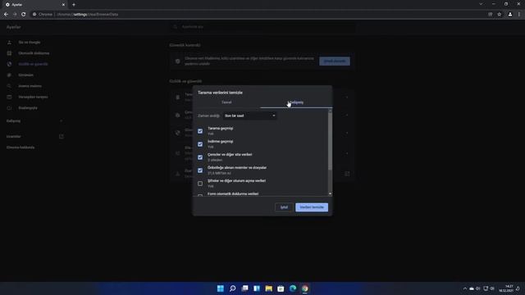Click the share icon in address bar
Viewport: 525px width, 295px height.
coord(491,15)
